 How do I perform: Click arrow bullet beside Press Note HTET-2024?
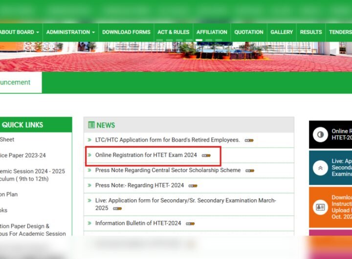tap(89, 185)
